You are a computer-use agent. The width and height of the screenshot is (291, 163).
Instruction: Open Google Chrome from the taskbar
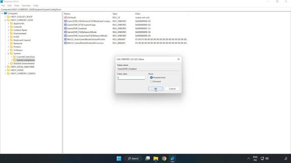click(x=164, y=158)
